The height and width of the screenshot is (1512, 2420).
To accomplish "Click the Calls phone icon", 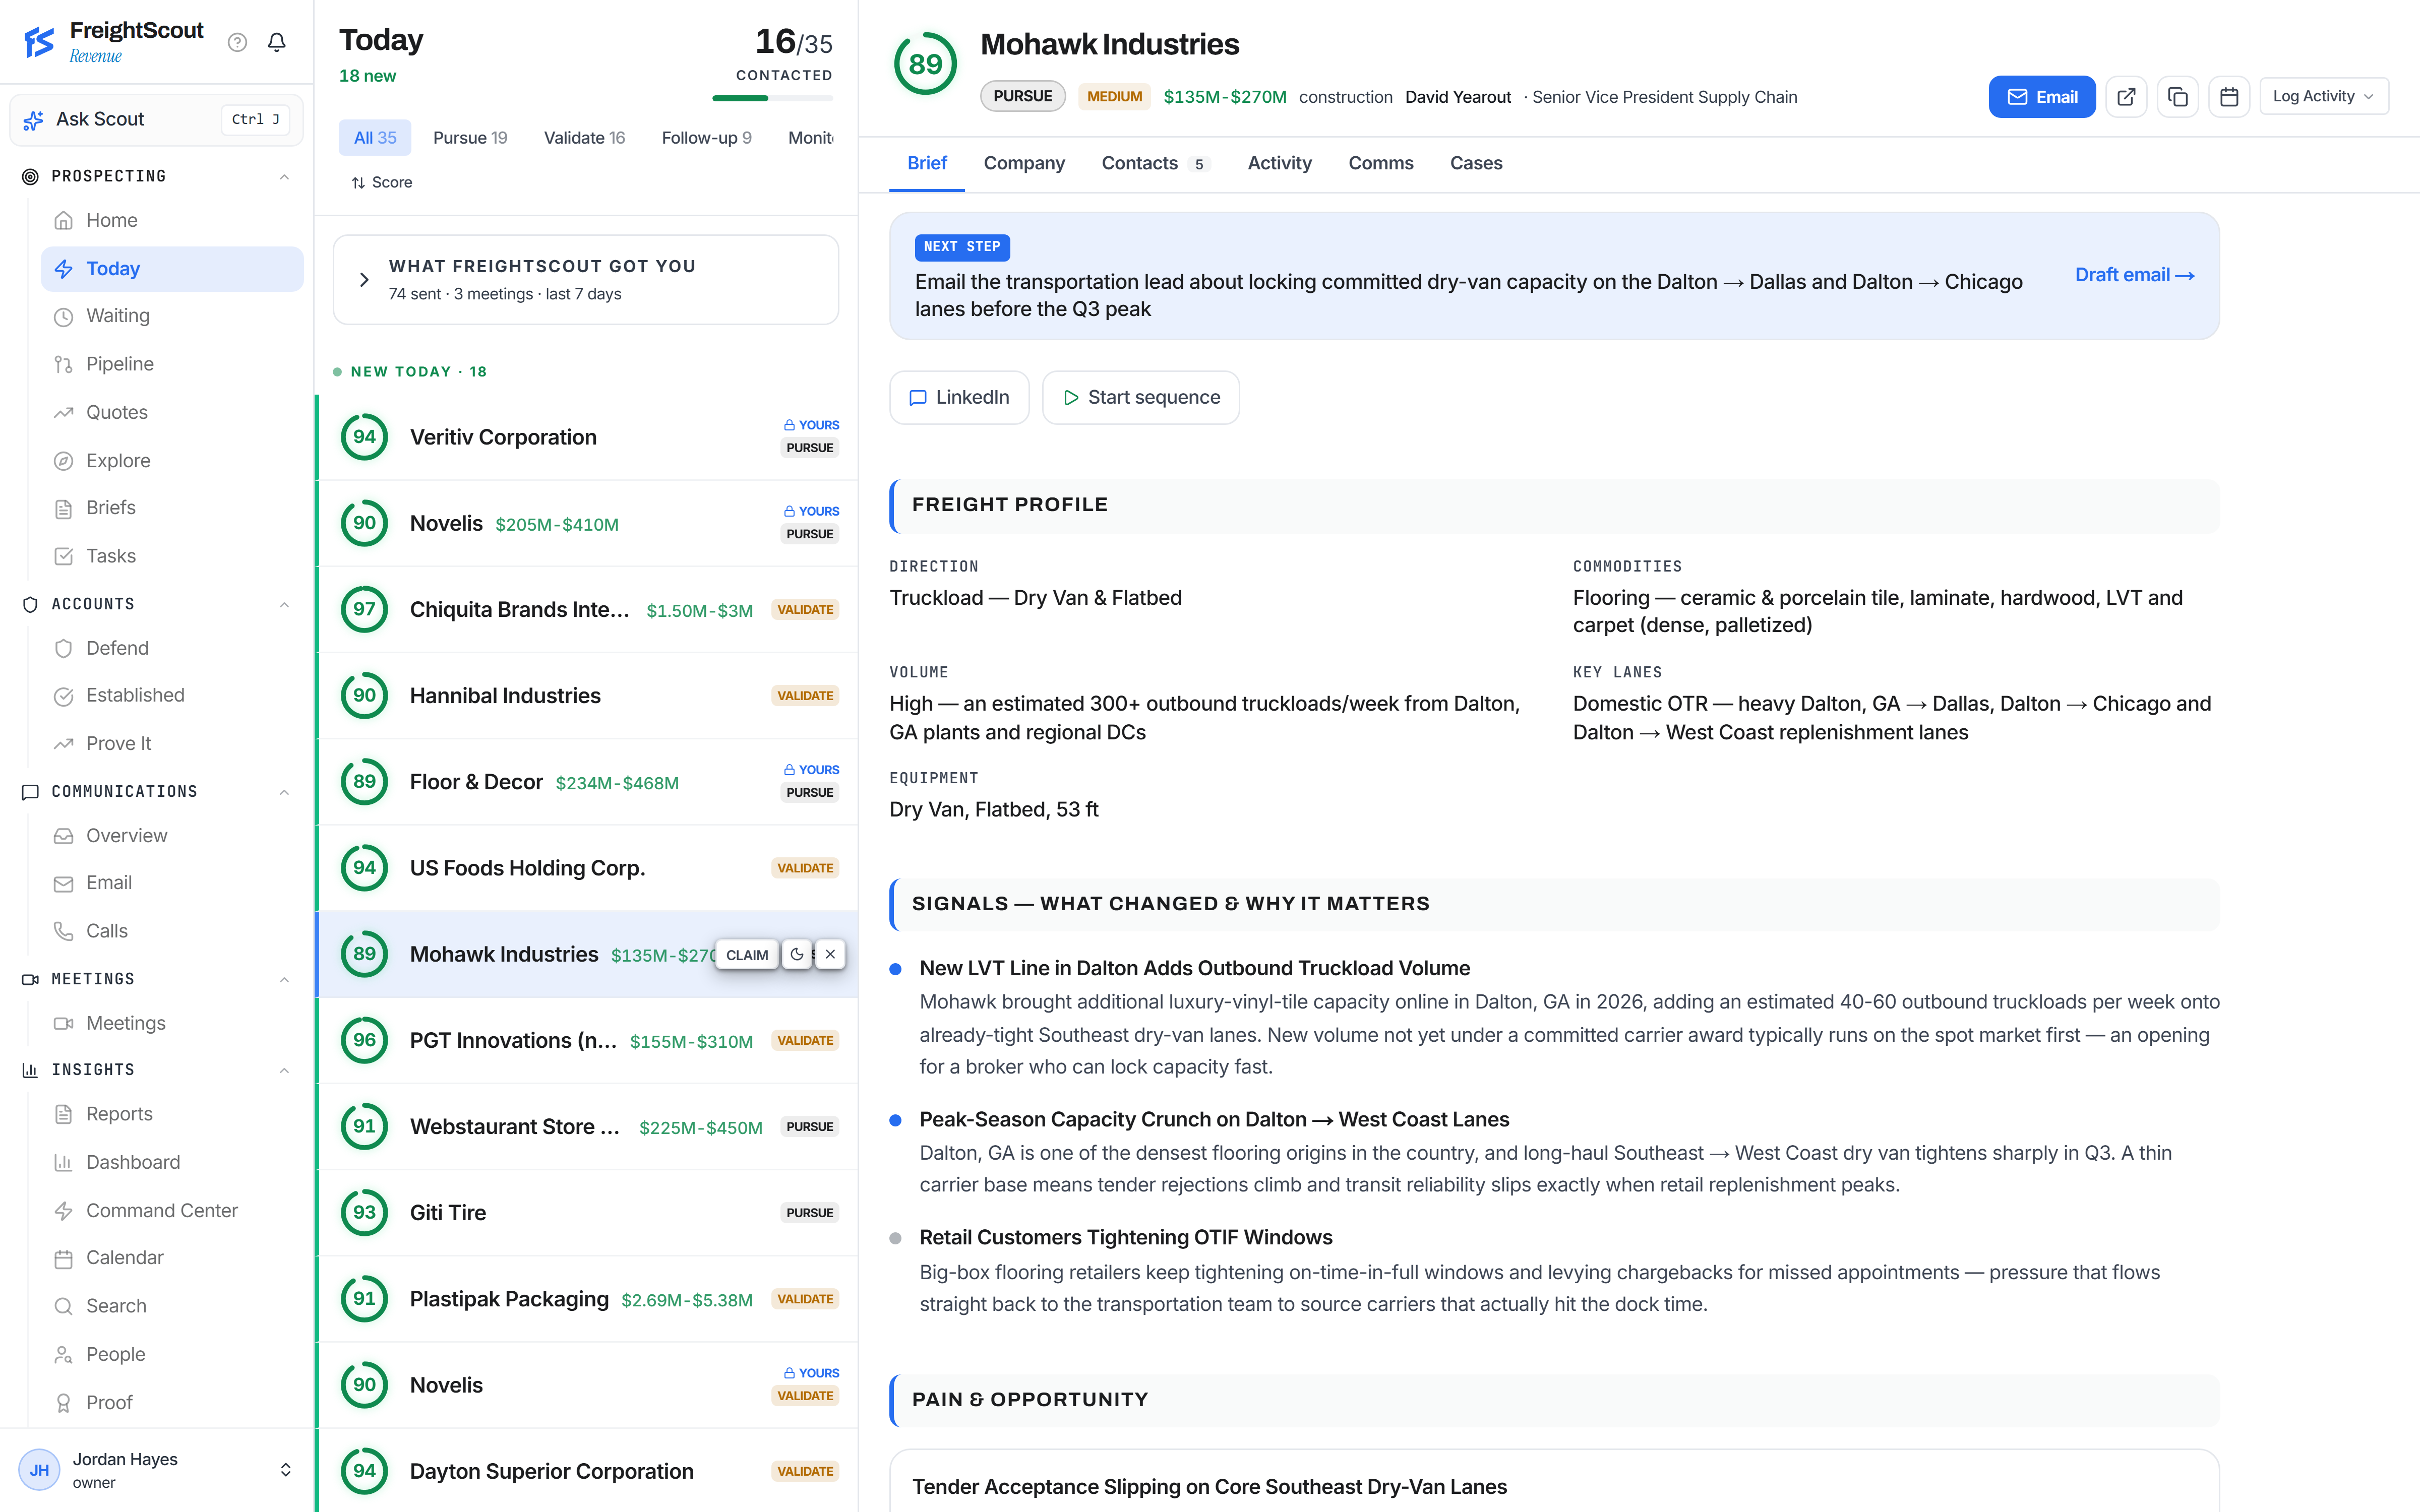I will pyautogui.click(x=63, y=931).
